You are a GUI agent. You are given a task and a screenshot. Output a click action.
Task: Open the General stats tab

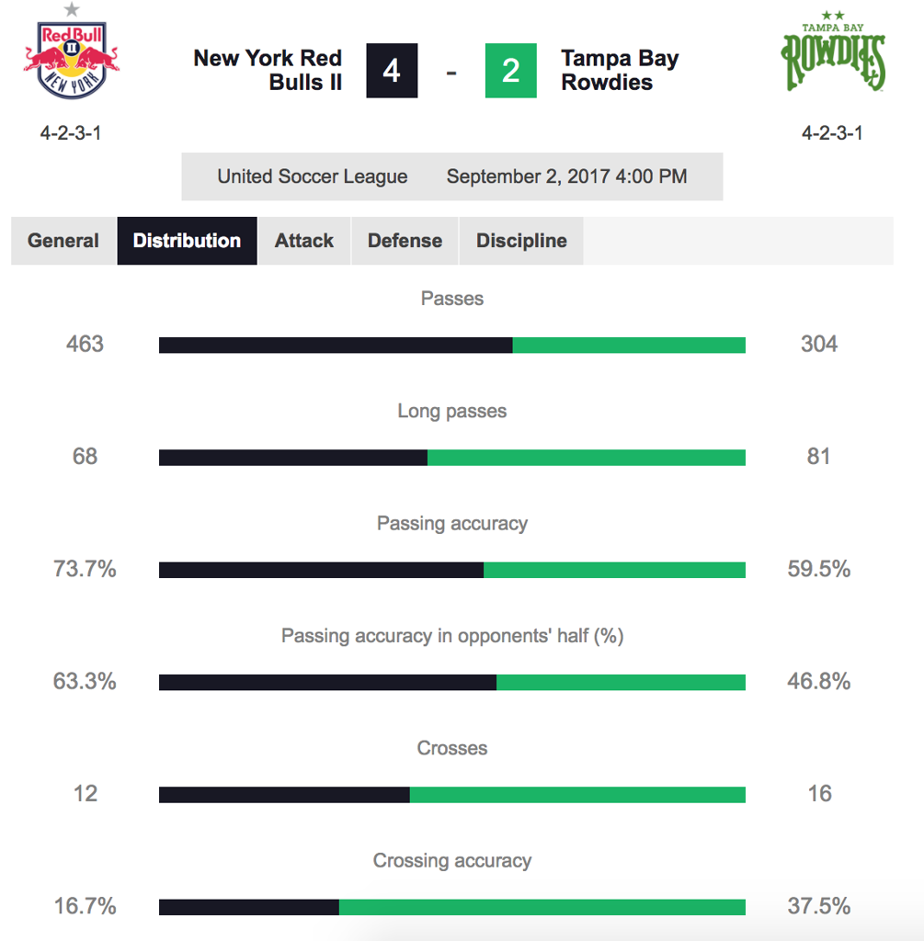pyautogui.click(x=63, y=241)
